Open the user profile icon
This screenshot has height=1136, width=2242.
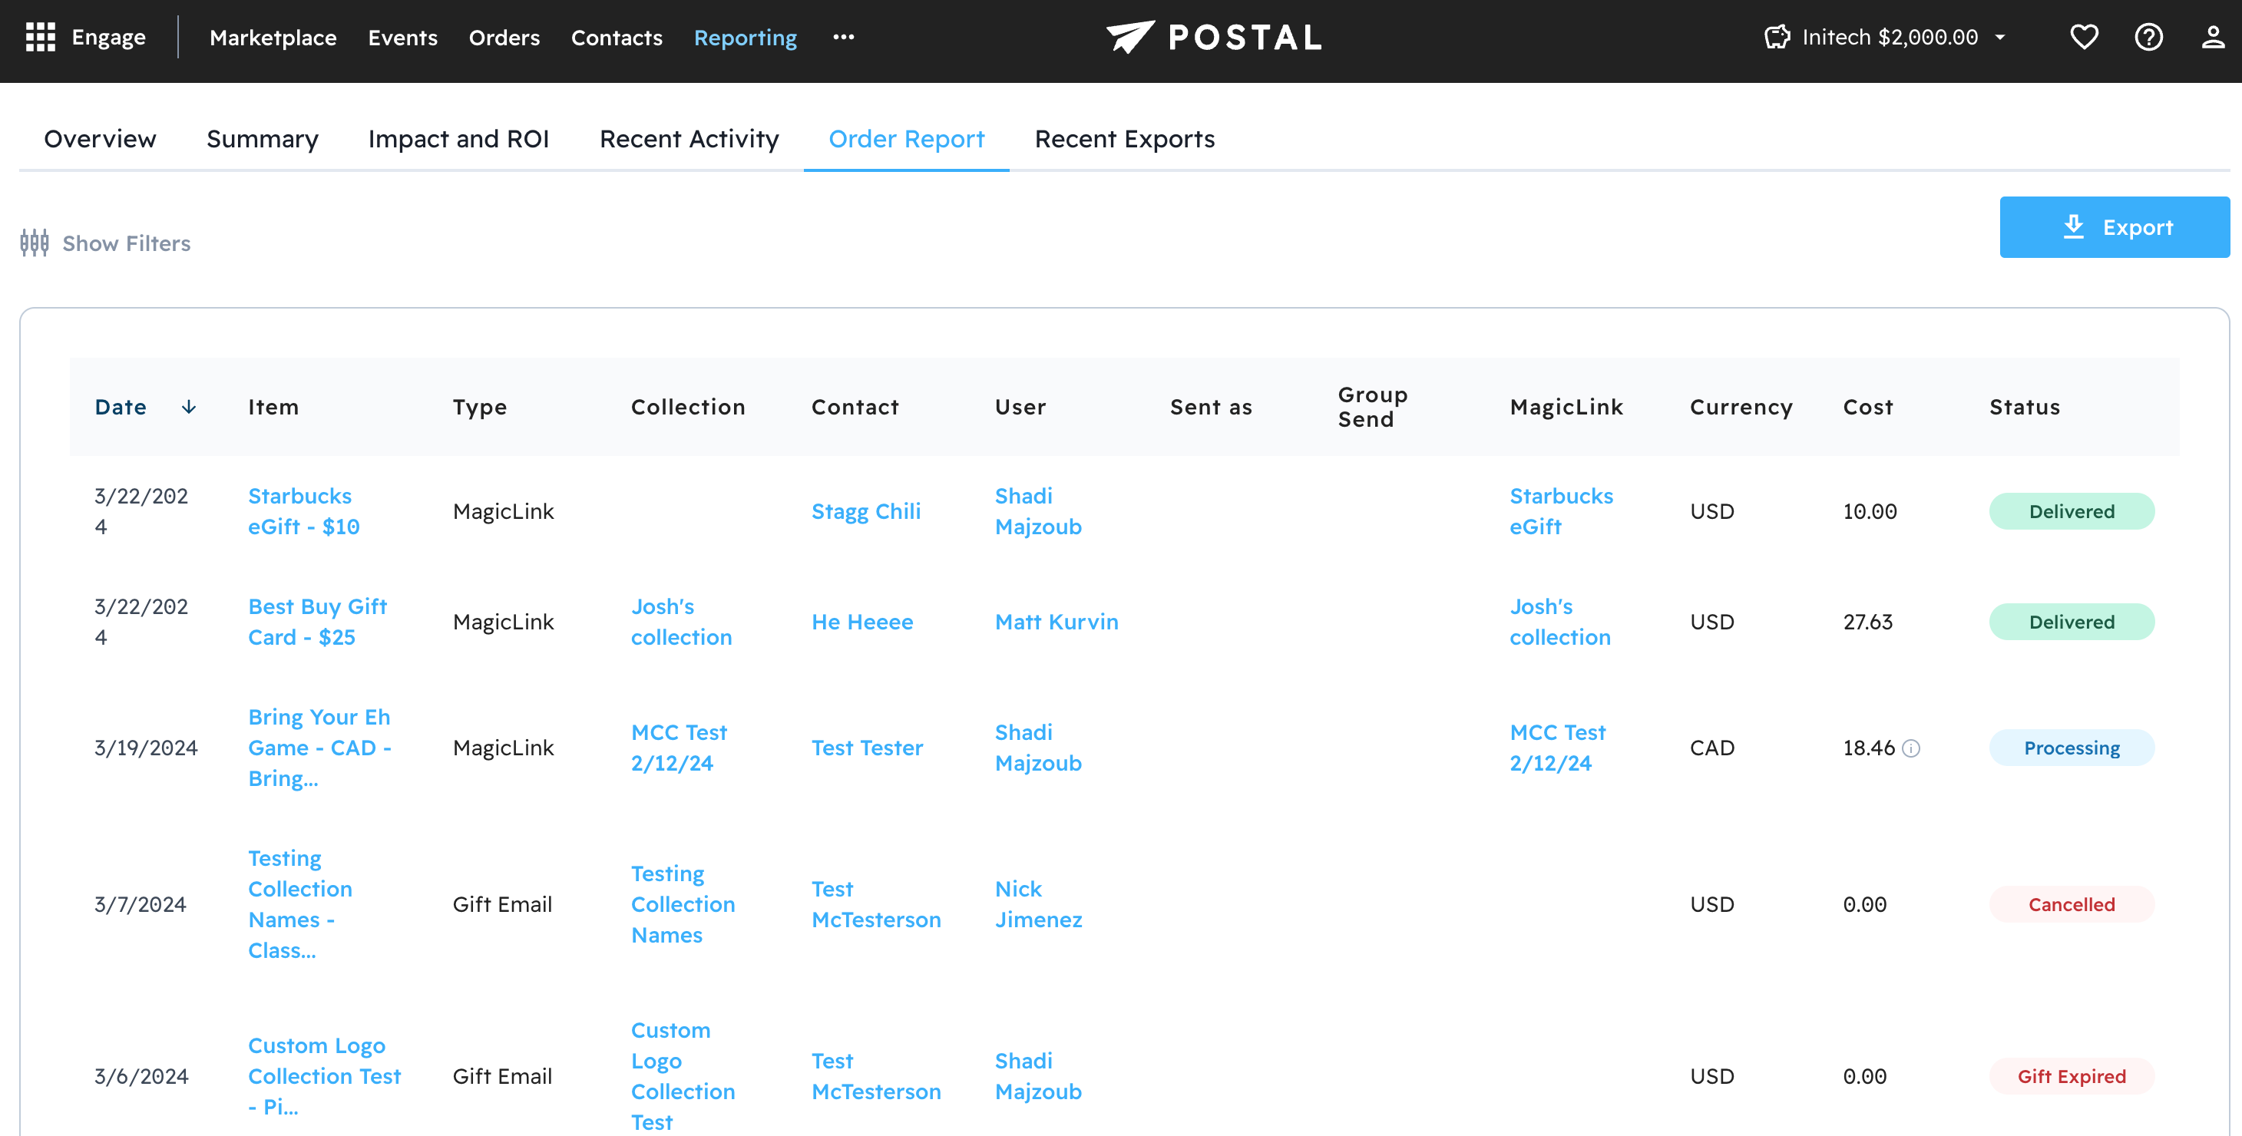[2212, 38]
